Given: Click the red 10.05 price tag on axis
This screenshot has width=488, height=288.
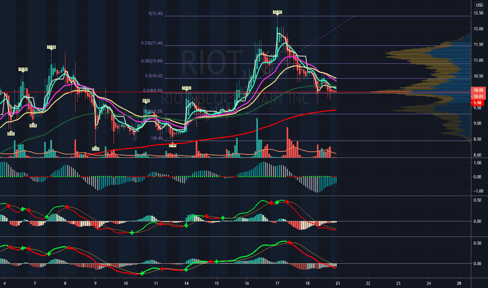Looking at the screenshot, I should point(479,90).
